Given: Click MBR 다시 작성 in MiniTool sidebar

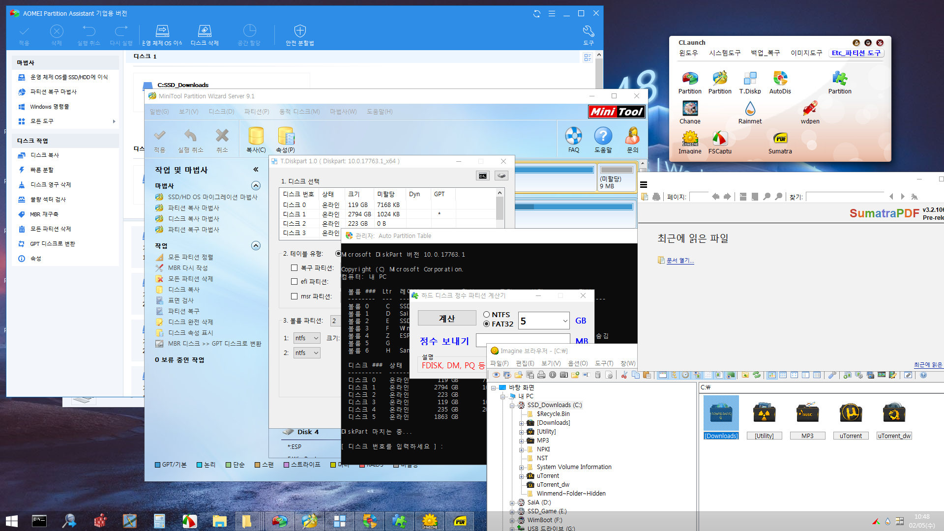Looking at the screenshot, I should [x=188, y=268].
